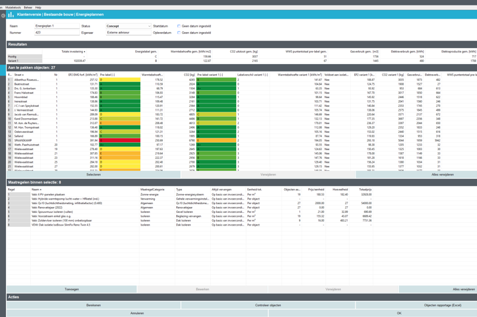
Task: Click Controleer objecten button
Action: point(267,305)
